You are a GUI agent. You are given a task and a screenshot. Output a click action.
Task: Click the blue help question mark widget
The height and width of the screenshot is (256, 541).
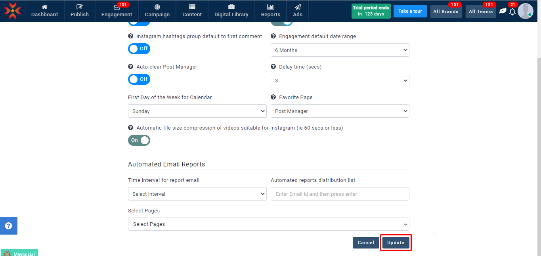click(x=8, y=226)
